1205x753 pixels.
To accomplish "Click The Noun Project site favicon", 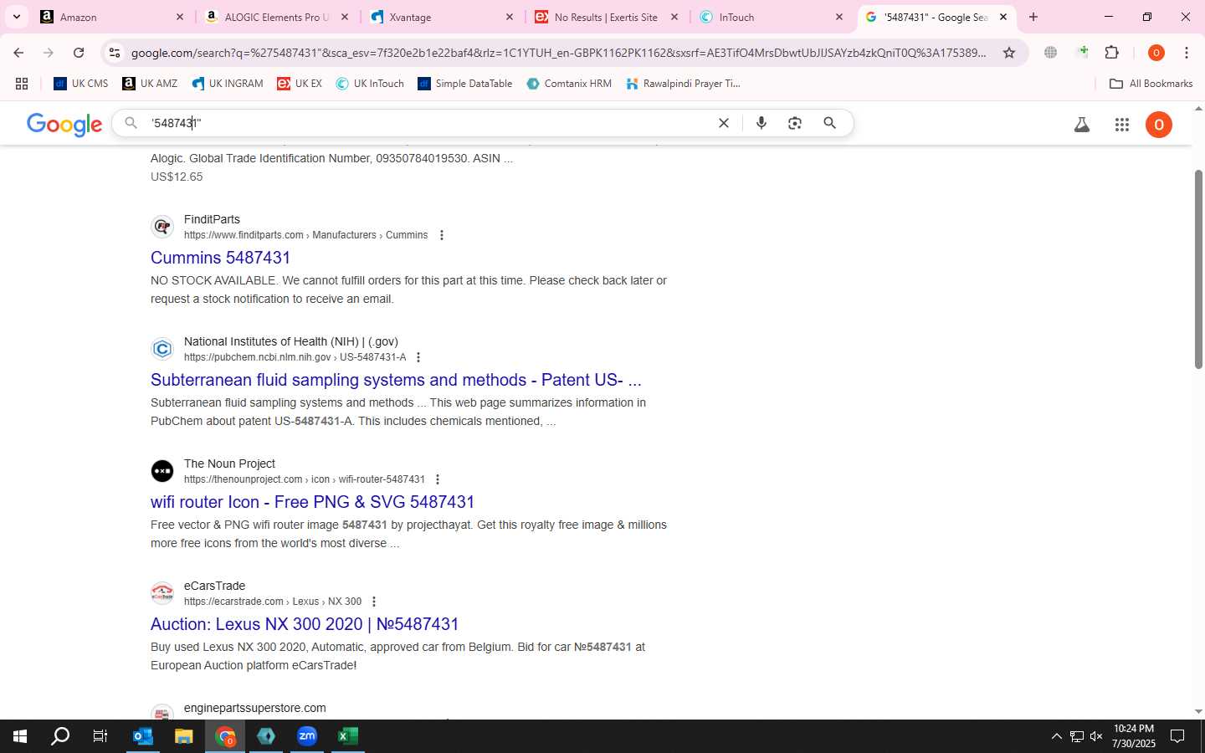I will [162, 471].
